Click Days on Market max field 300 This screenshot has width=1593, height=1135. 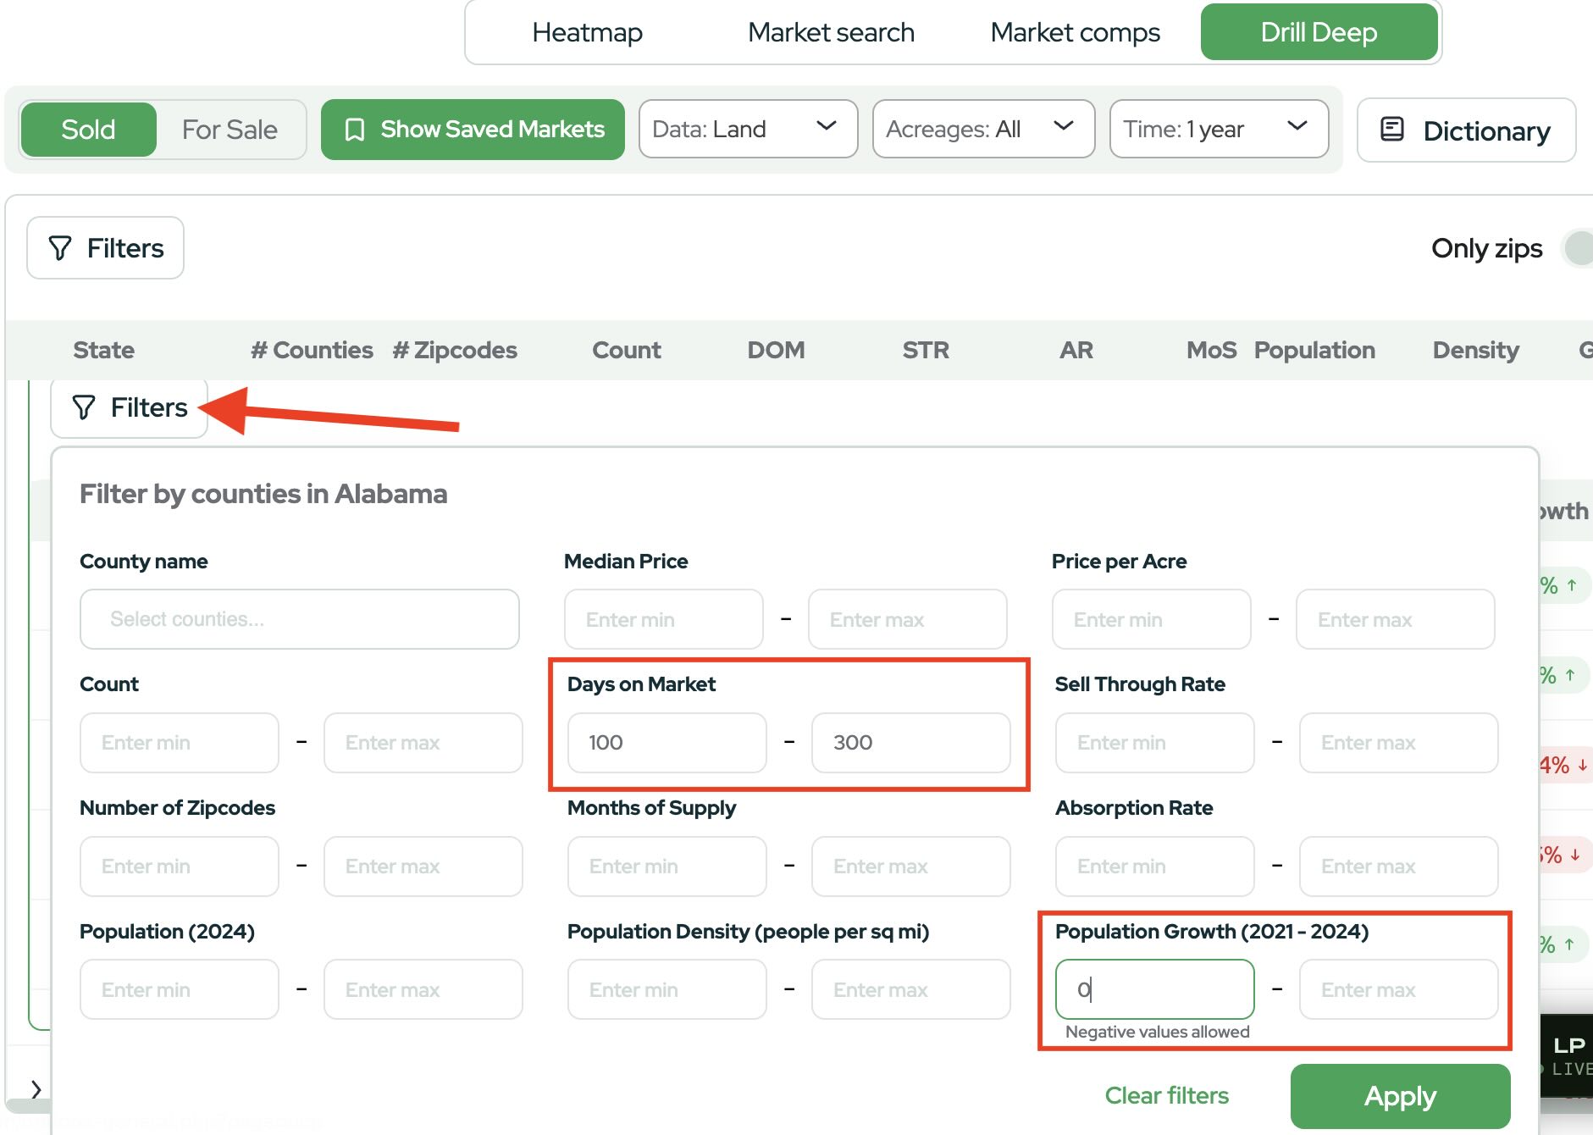coord(911,743)
